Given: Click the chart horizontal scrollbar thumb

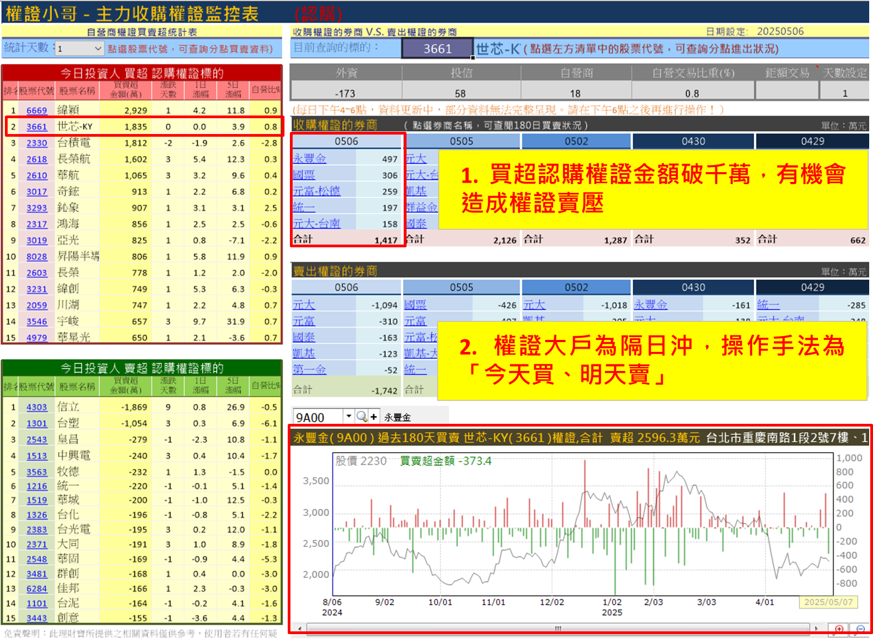Looking at the screenshot, I should pos(557,628).
